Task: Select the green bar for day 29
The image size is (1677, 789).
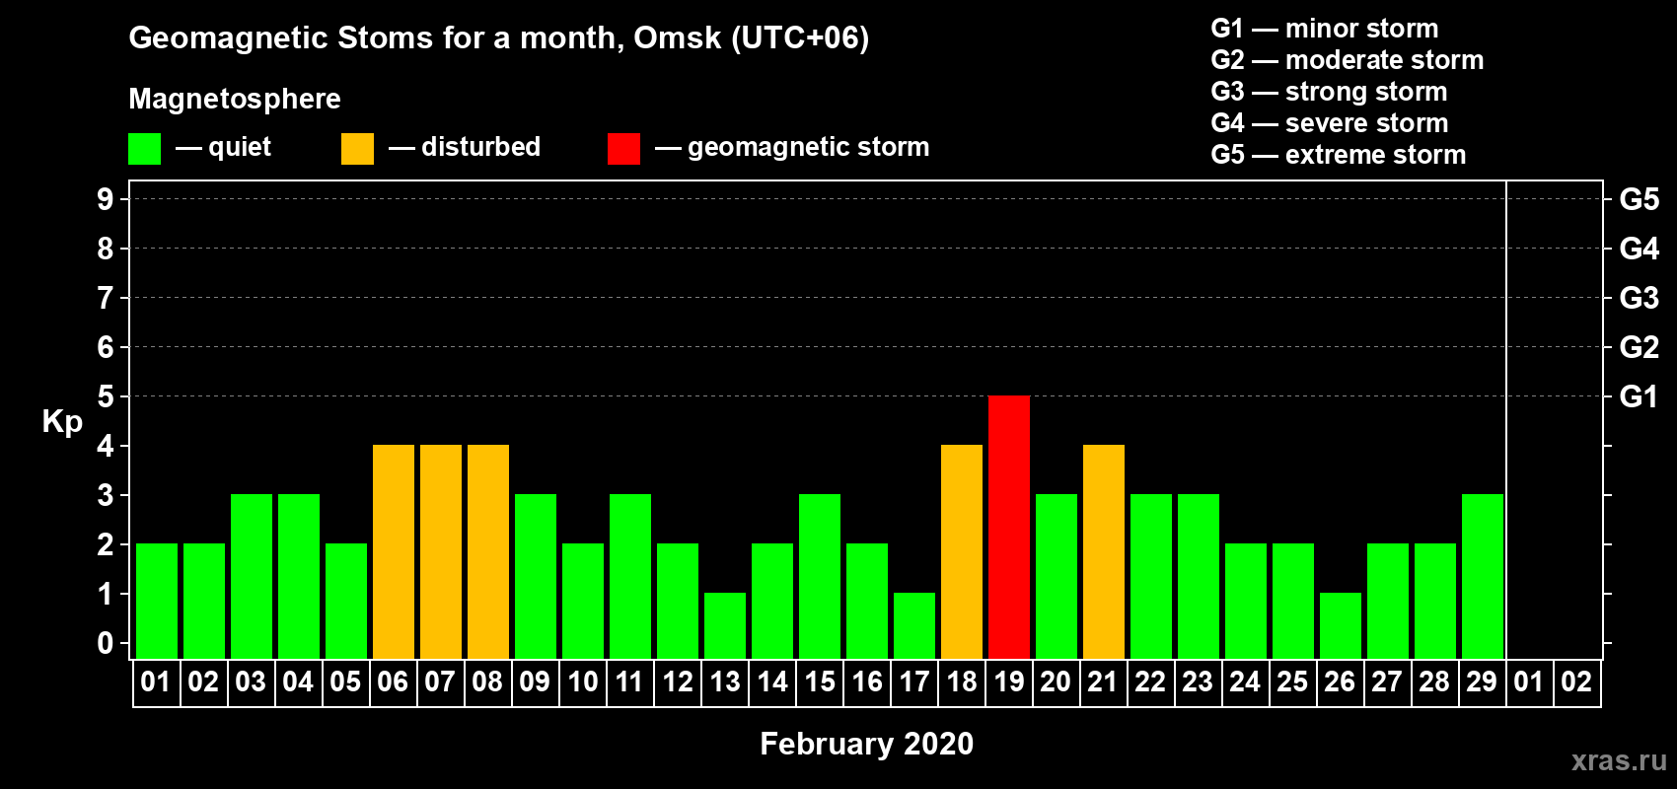Action: coord(1483,576)
